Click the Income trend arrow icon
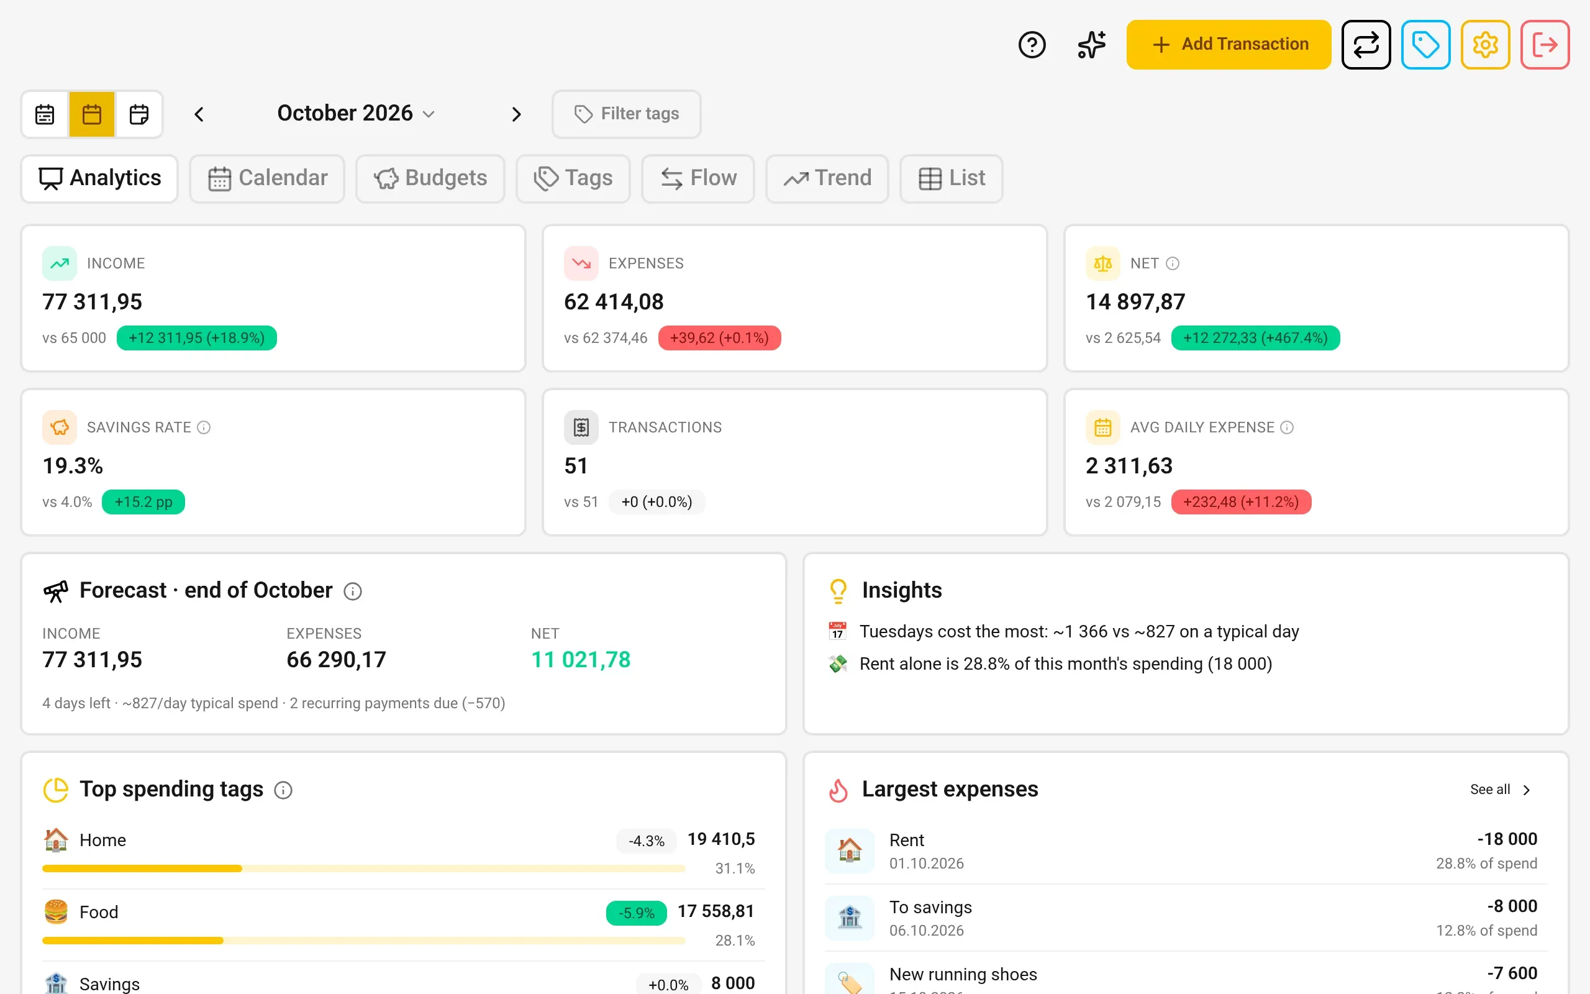Screen dimensions: 1590x994 (59, 263)
